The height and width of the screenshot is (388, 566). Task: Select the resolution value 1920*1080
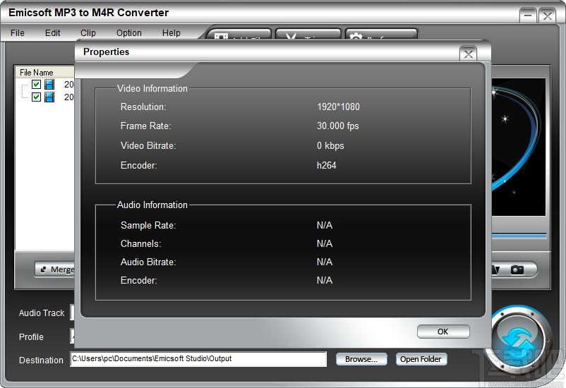pyautogui.click(x=338, y=107)
